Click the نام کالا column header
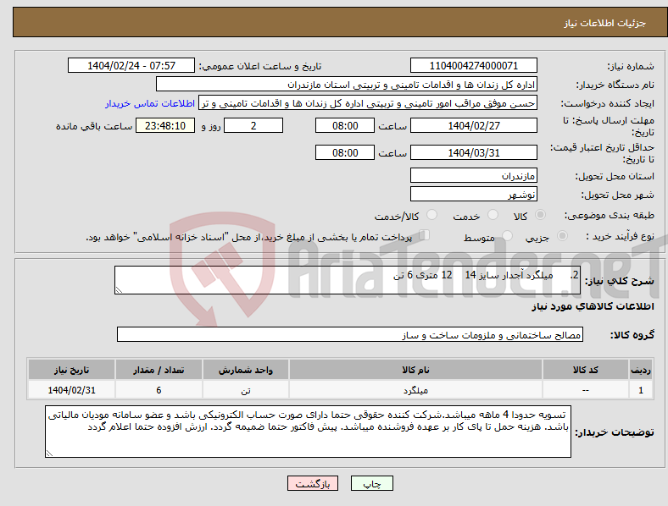668x506 pixels. (415, 370)
